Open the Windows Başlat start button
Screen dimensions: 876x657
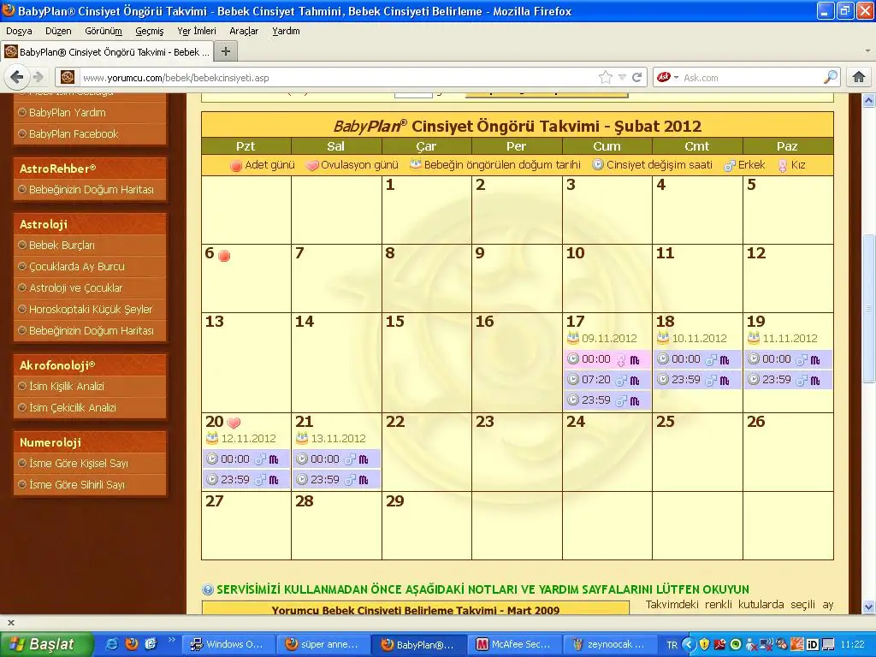click(x=46, y=644)
